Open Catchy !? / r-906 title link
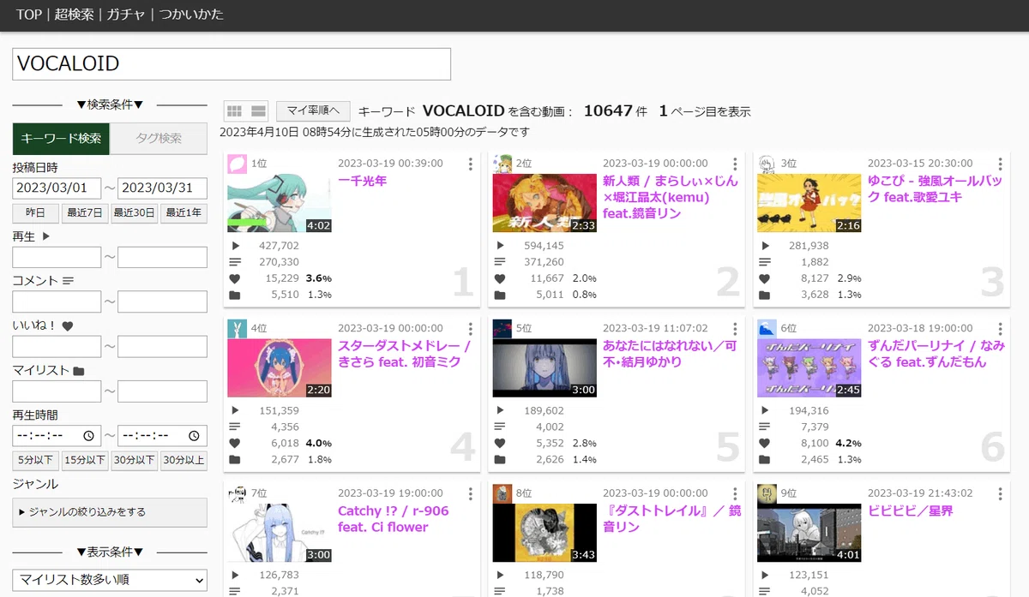The width and height of the screenshot is (1029, 597). coord(394,519)
